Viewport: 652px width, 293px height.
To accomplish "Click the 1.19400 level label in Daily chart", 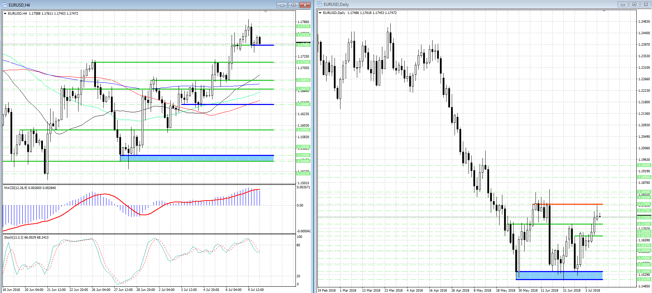I will point(644,165).
